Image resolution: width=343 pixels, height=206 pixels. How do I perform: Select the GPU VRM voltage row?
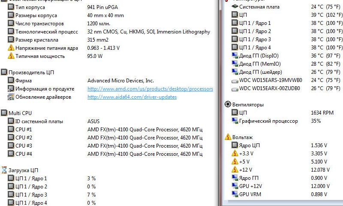(250, 194)
